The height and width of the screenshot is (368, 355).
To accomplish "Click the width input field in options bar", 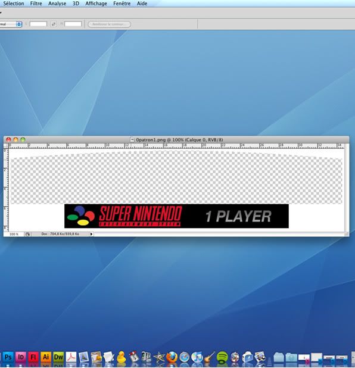I will pyautogui.click(x=38, y=24).
